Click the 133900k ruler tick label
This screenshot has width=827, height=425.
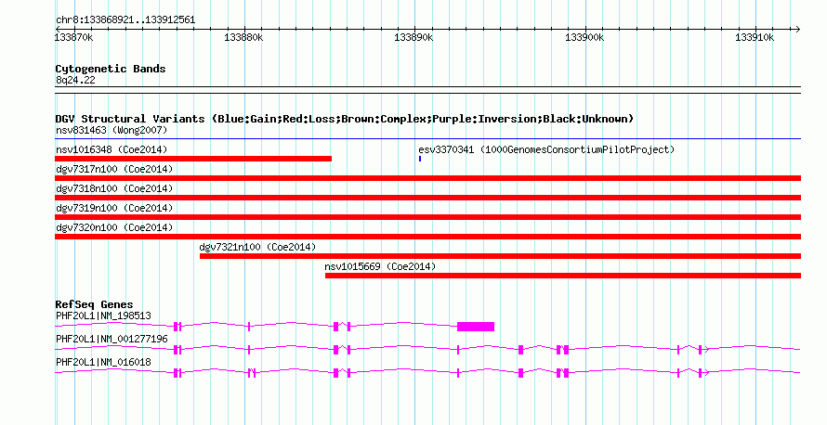coord(584,37)
